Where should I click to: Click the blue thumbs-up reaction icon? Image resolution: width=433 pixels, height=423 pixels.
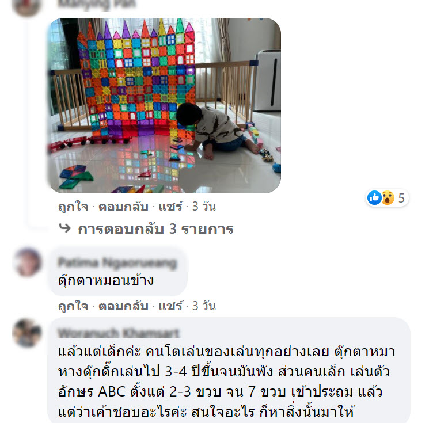374,197
